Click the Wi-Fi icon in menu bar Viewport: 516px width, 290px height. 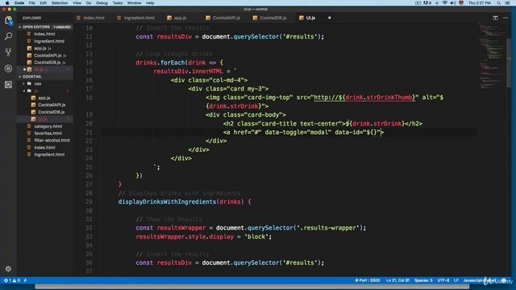(x=444, y=3)
